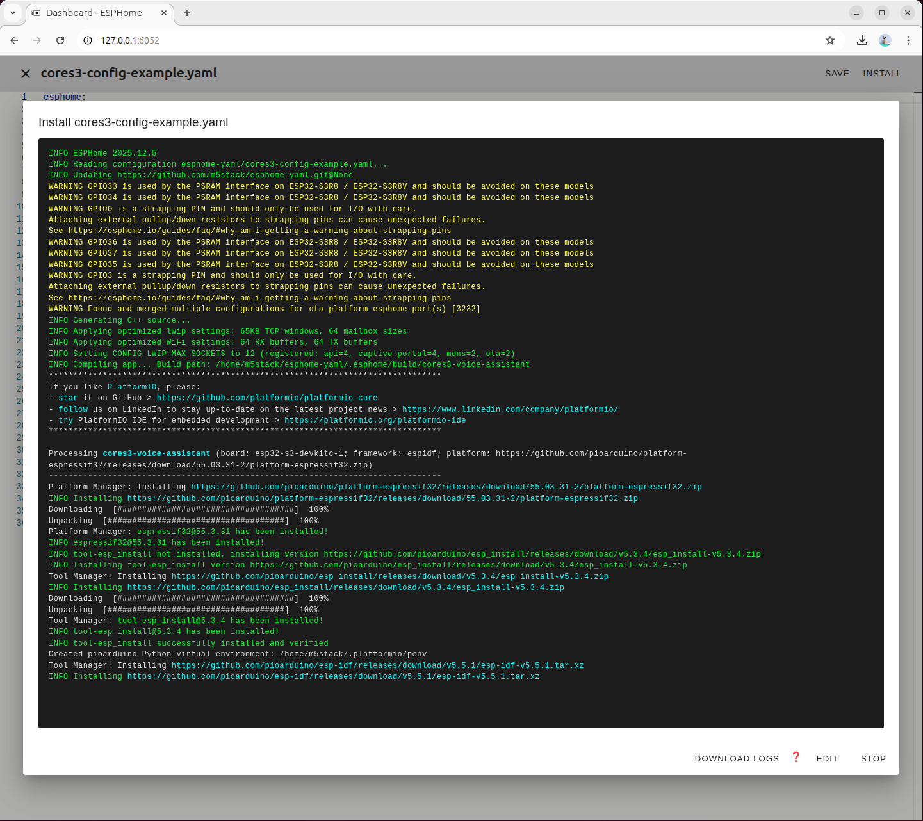The width and height of the screenshot is (923, 821).
Task: Follow the platformio-ide link in log
Action: 375,421
